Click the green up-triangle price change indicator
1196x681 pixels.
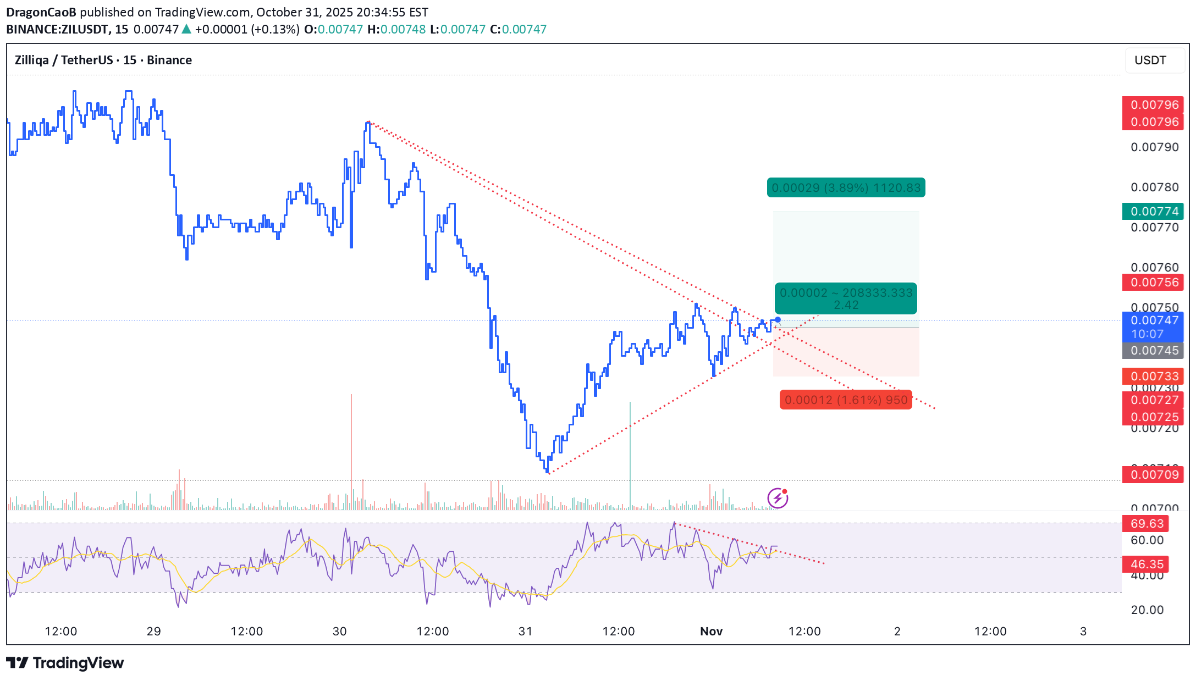[x=186, y=29]
